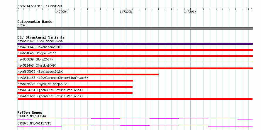Click the purple nsv6571422 variant bar
Viewport: 261px width, 130px height.
point(135,44)
